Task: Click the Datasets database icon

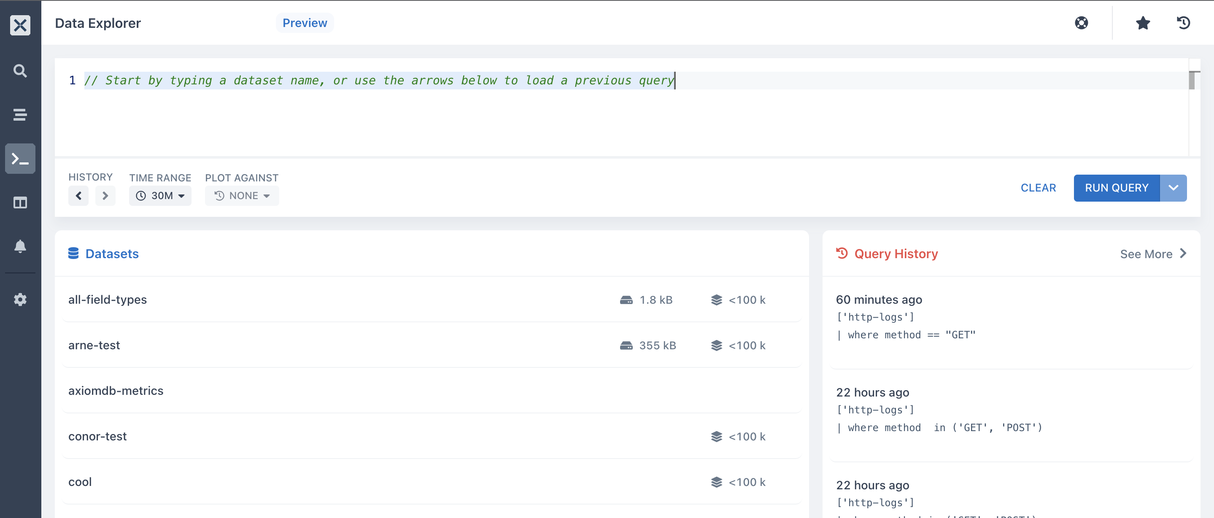Action: (x=73, y=254)
